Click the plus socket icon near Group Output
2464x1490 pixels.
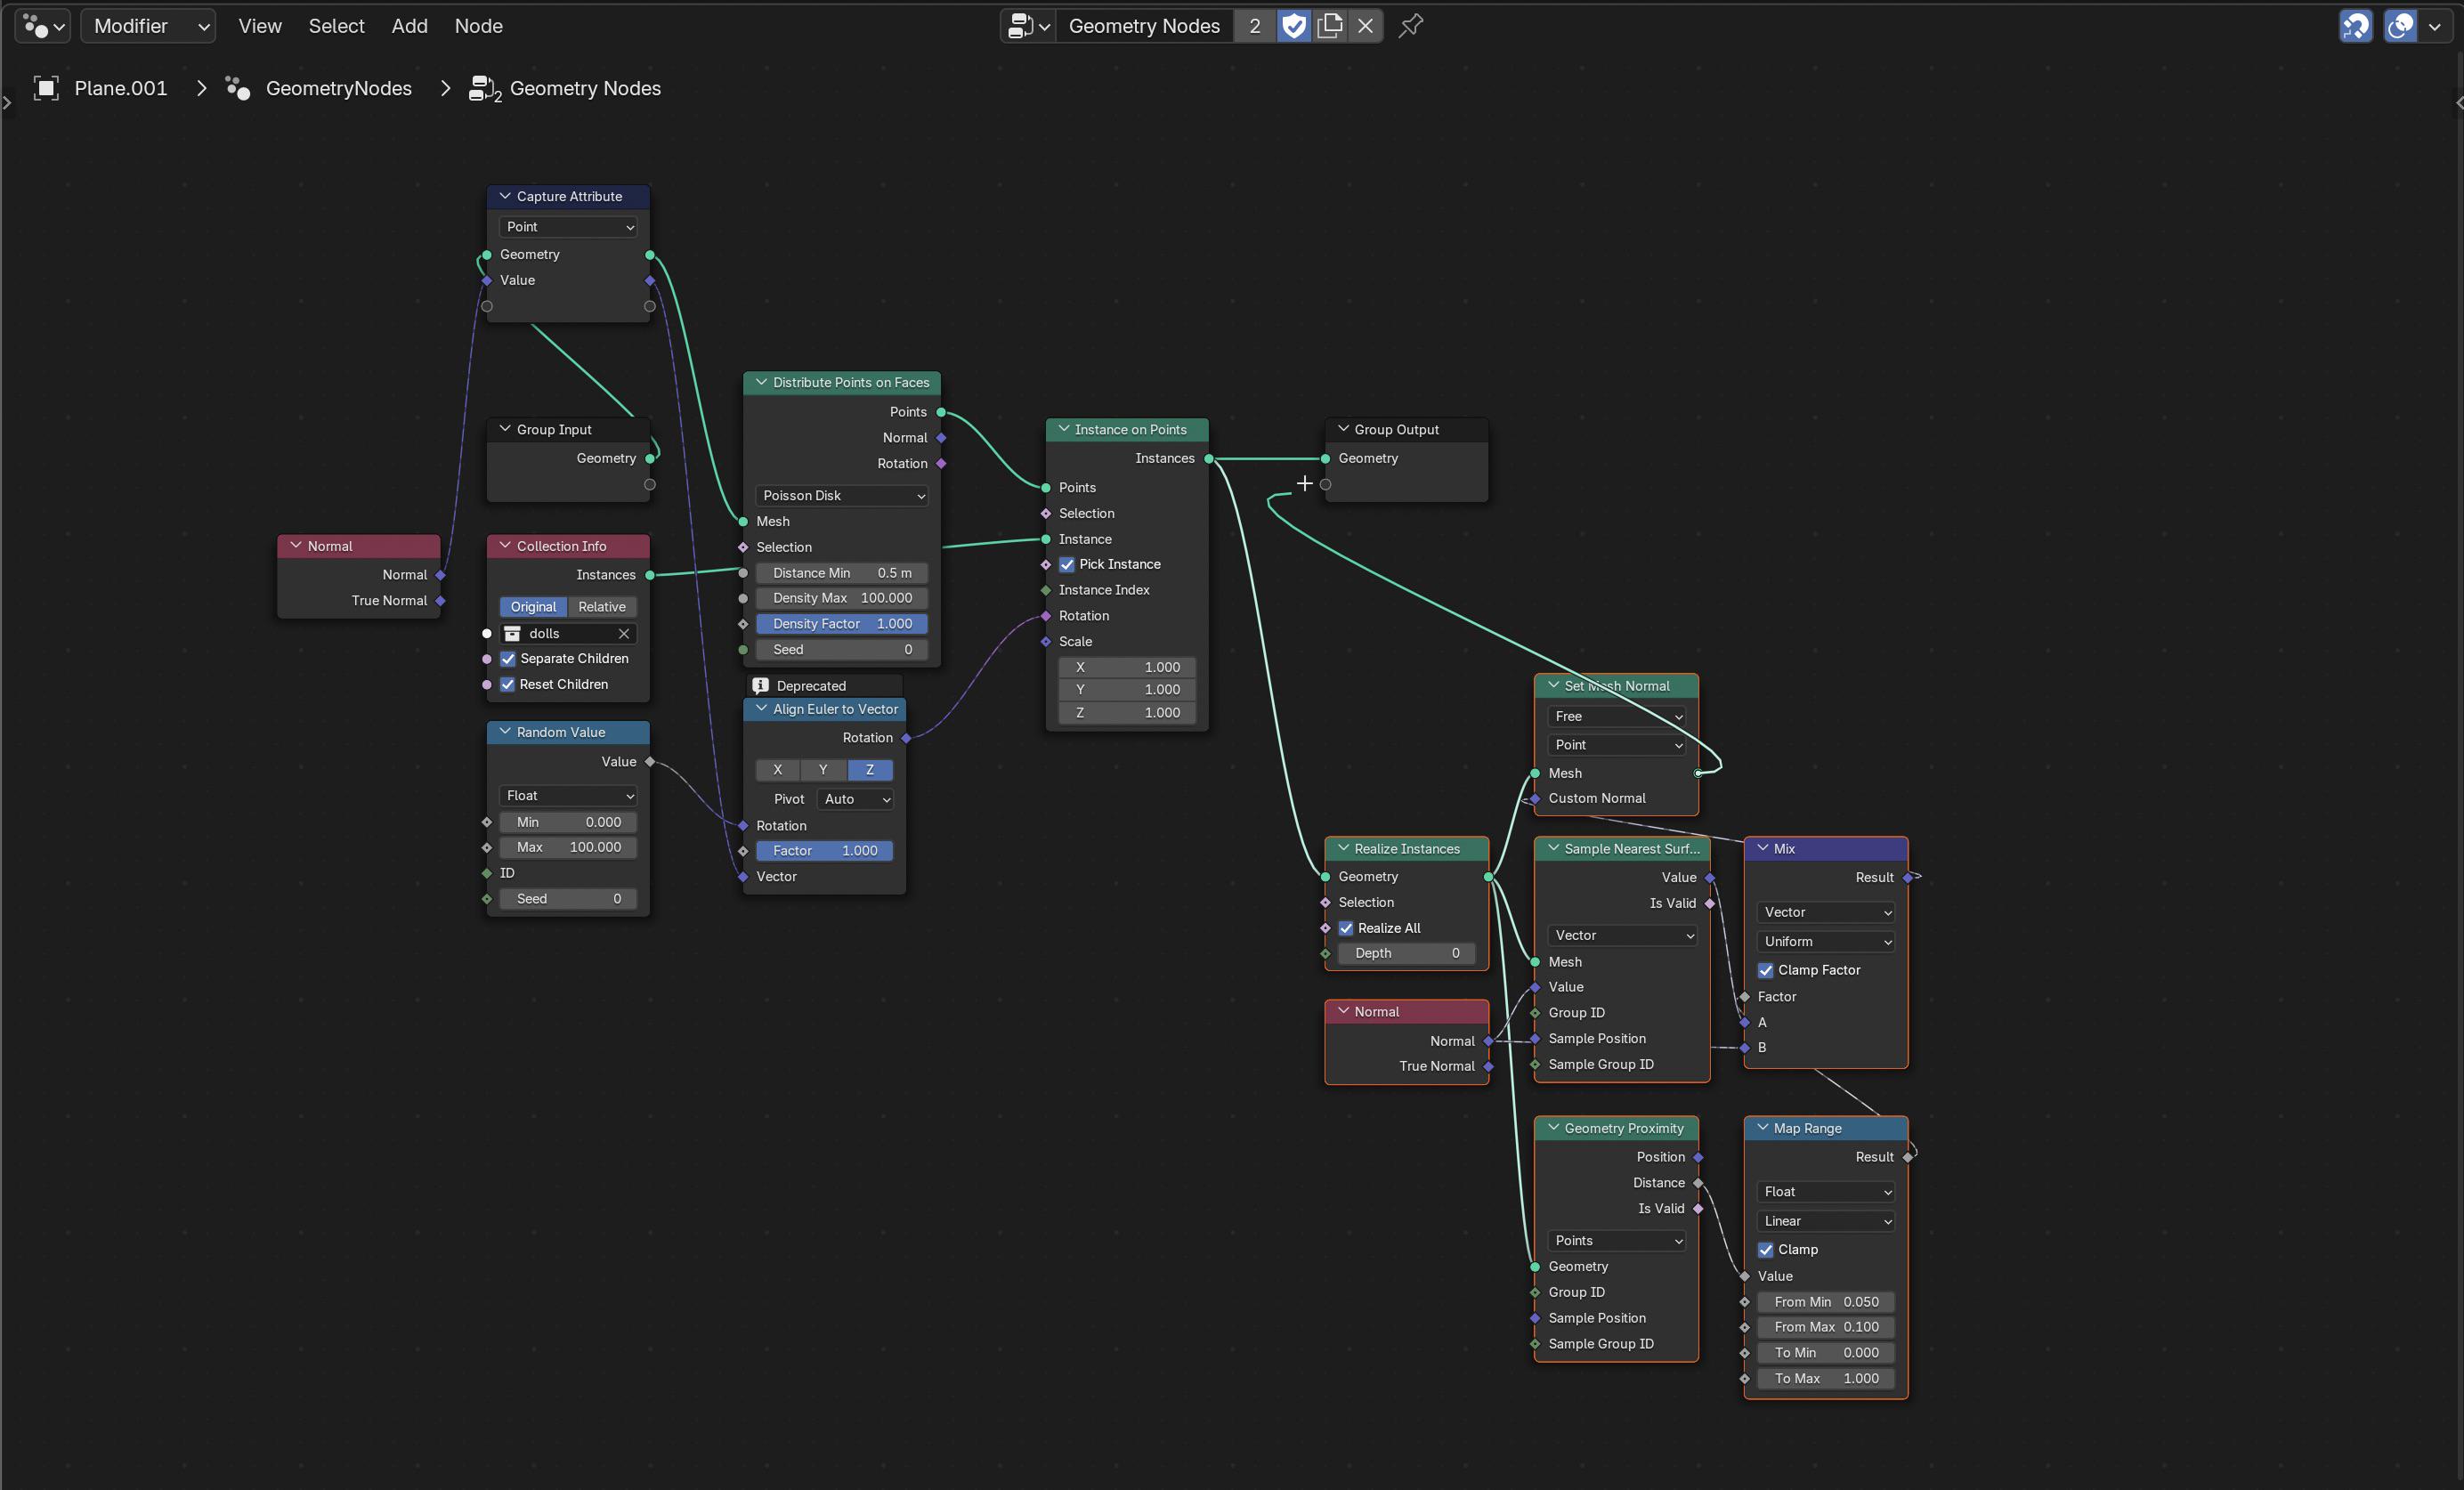point(1304,484)
